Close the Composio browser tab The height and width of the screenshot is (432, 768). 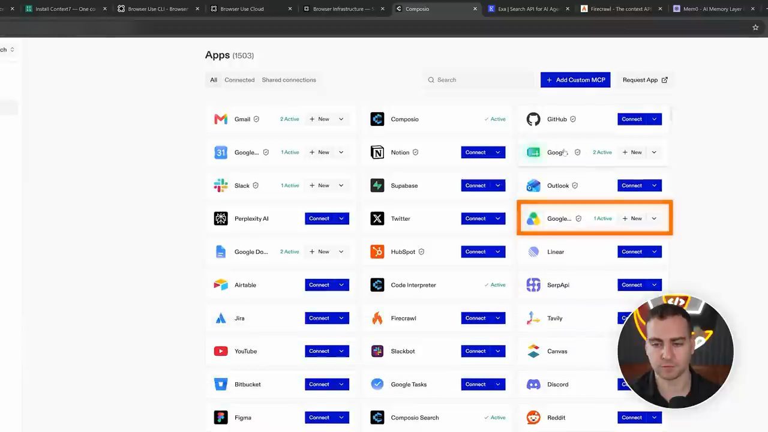[x=475, y=9]
